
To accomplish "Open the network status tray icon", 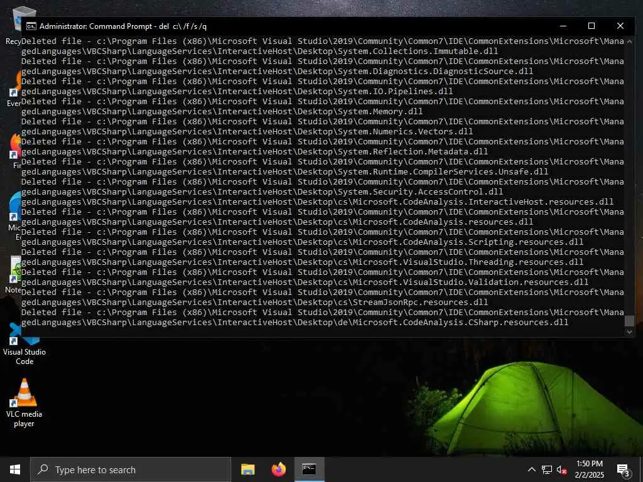I will coord(547,469).
